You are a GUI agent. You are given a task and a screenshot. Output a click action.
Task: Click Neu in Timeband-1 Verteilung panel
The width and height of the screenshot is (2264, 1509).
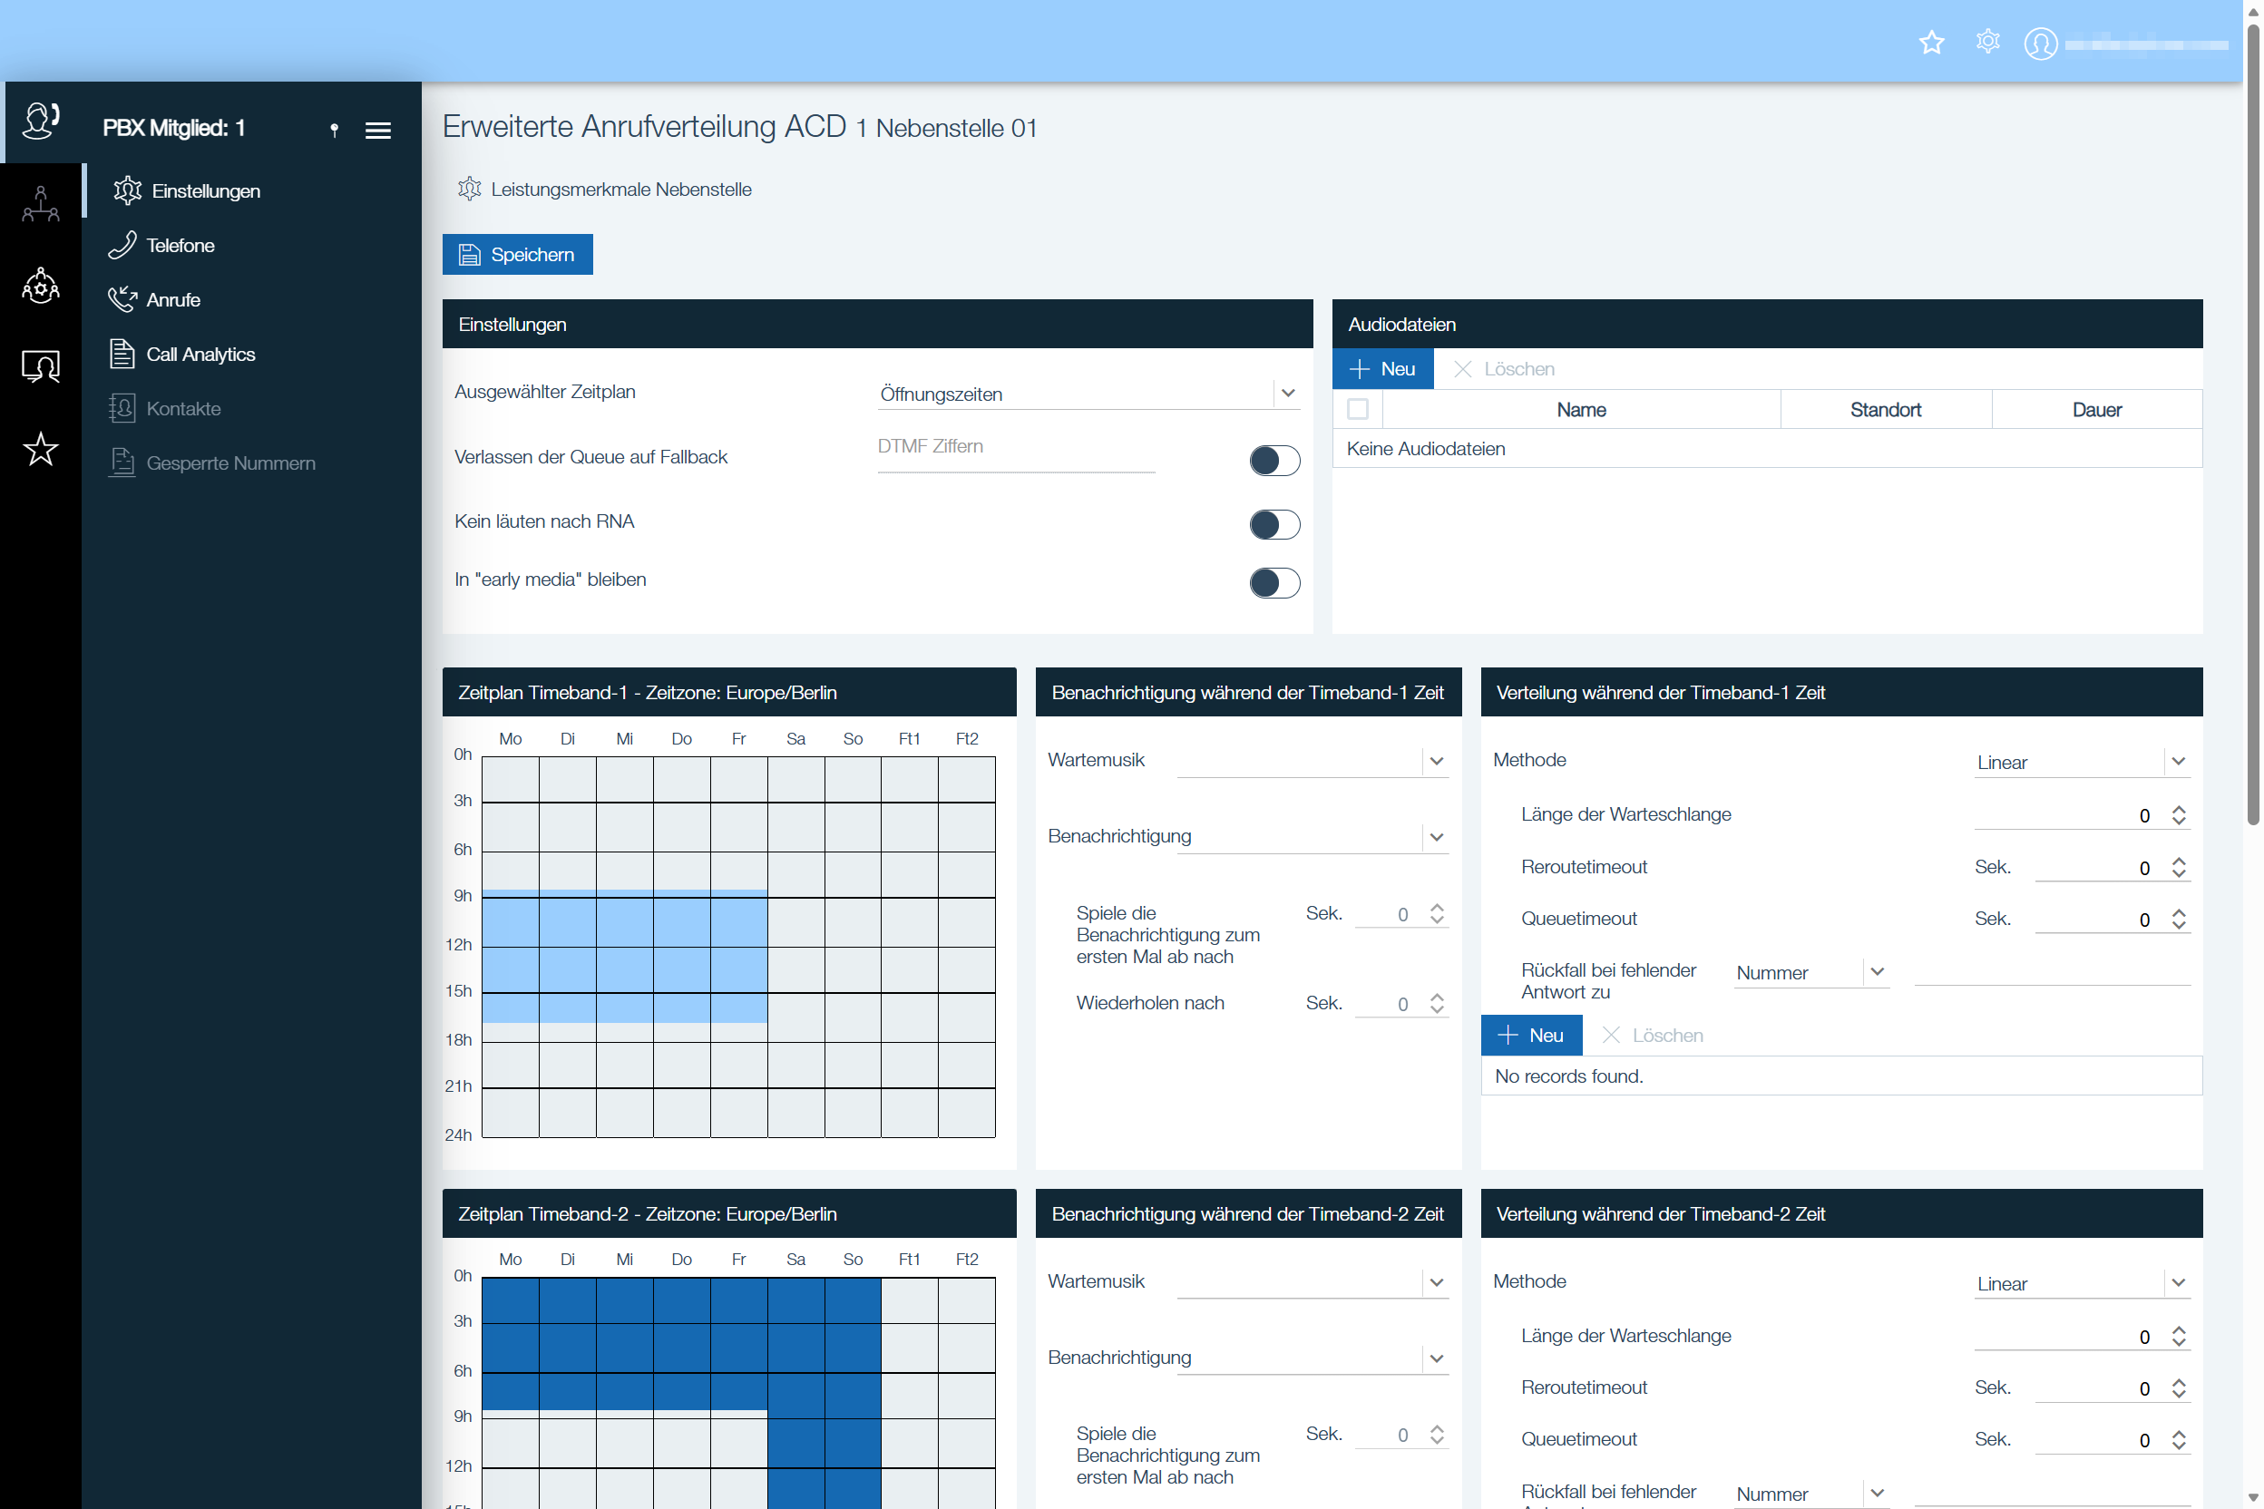(1530, 1035)
